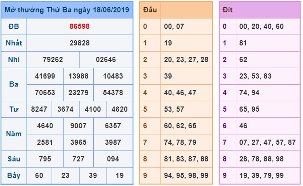Click the ĐB row label
This screenshot has height=186, width=303.
tap(14, 27)
